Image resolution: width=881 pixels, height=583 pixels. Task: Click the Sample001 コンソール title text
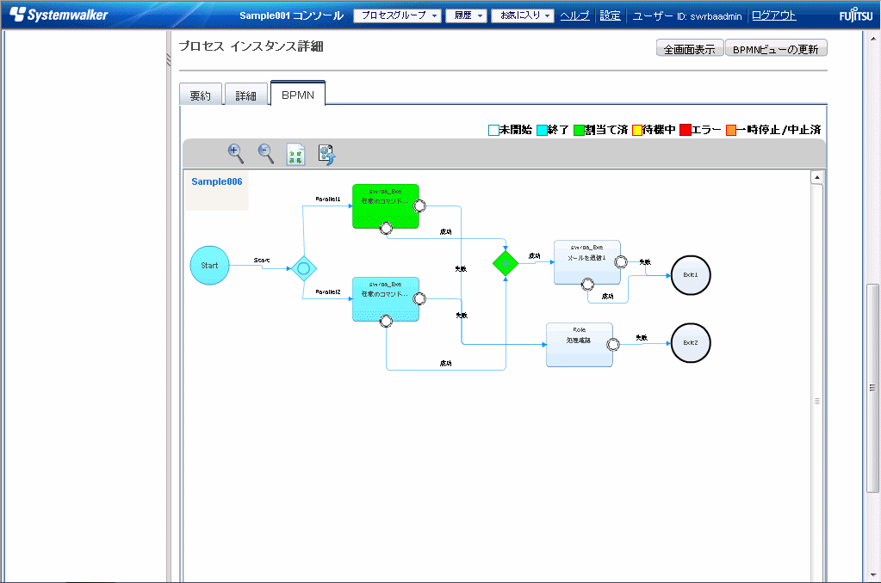tap(291, 15)
